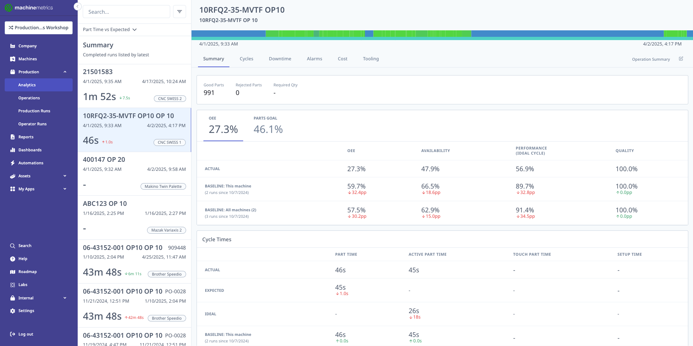Switch to the Cost tab
693x346 pixels.
click(x=343, y=59)
